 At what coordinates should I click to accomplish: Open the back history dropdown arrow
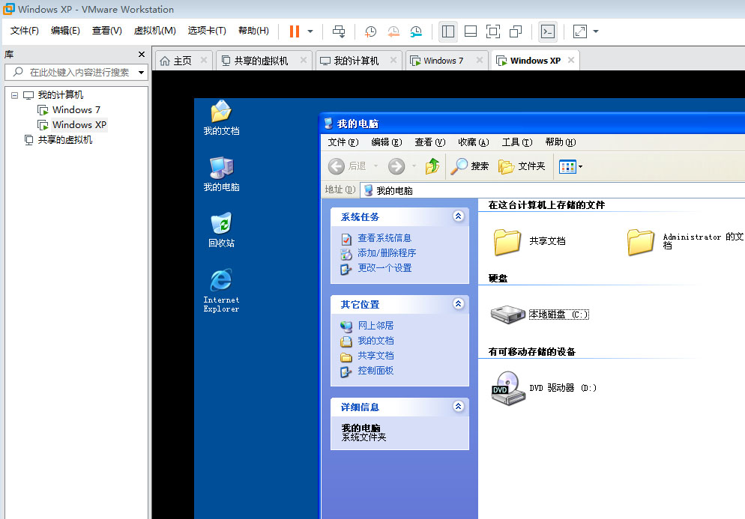coord(375,166)
